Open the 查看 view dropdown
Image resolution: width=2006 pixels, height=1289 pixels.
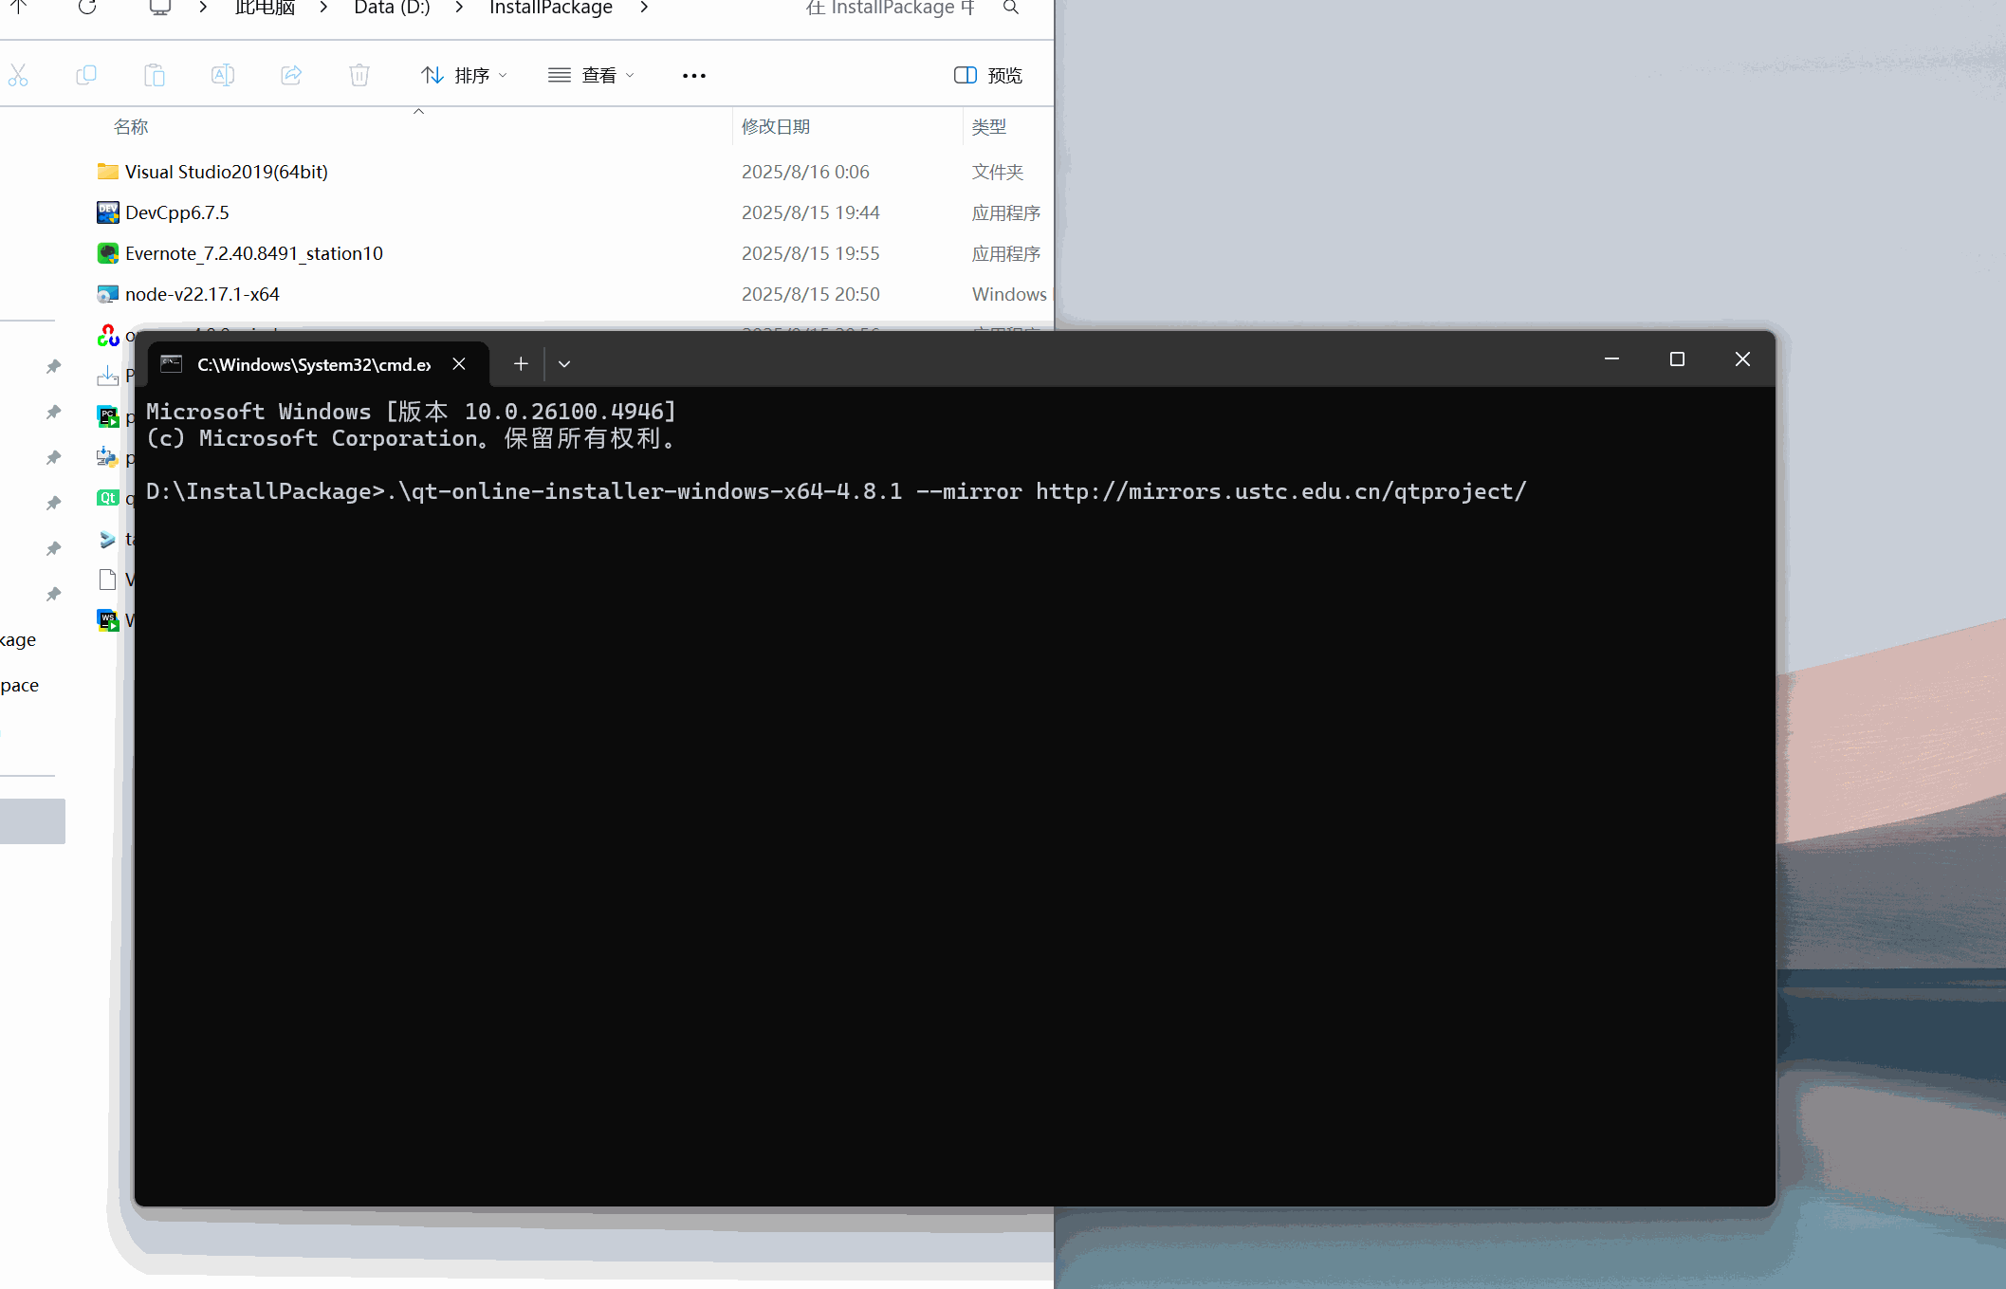point(591,75)
